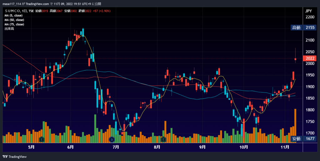Click the masa117_114 author name
The width and height of the screenshot is (320, 161).
(x=12, y=4)
